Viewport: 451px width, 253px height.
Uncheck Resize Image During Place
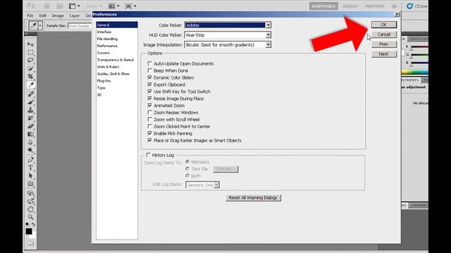(150, 98)
